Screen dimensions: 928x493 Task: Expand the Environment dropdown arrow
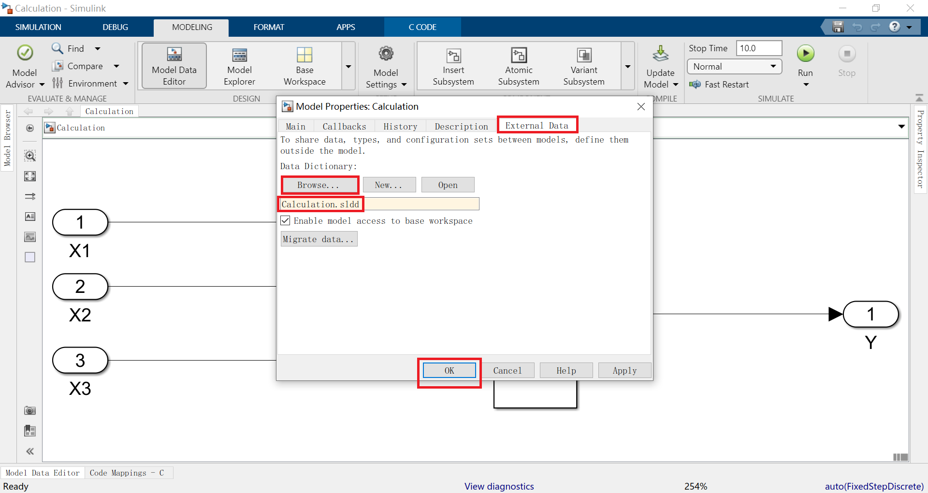(x=126, y=84)
